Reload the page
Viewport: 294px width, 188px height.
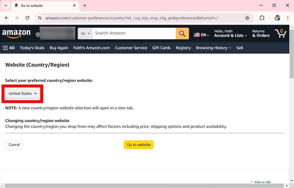pos(27,18)
